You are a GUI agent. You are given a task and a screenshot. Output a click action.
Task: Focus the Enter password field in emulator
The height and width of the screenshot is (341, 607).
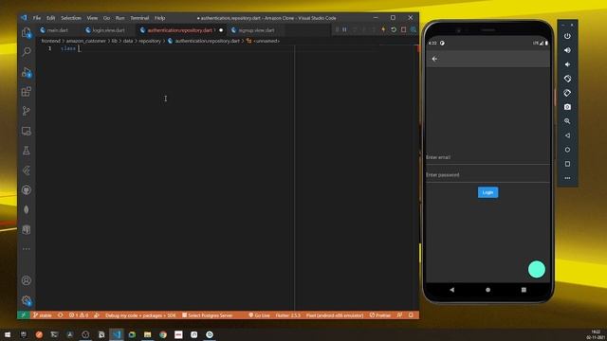point(487,175)
